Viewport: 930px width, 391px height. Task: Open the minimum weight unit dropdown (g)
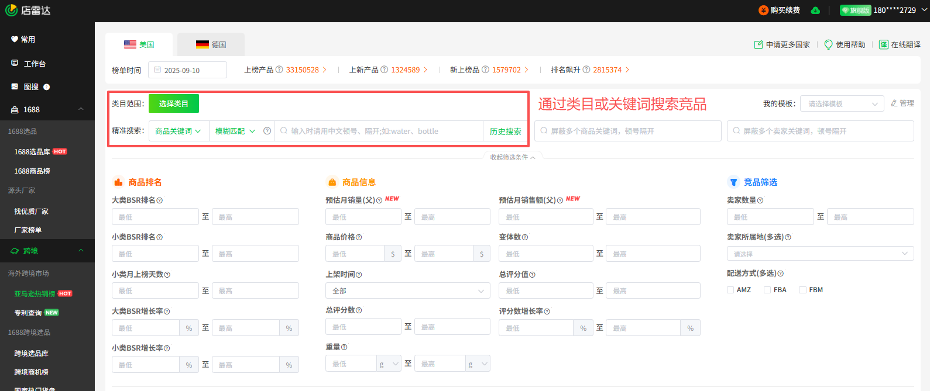point(389,364)
